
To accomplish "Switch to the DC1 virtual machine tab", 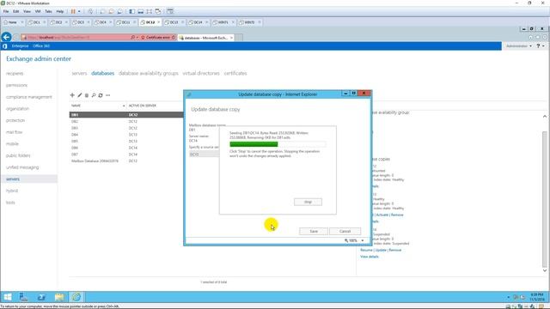I will pyautogui.click(x=36, y=22).
